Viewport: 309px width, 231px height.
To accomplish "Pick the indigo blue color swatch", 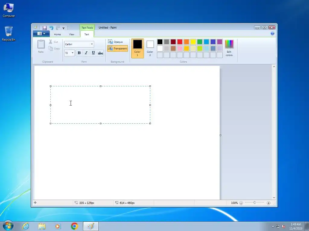I will pos(213,42).
